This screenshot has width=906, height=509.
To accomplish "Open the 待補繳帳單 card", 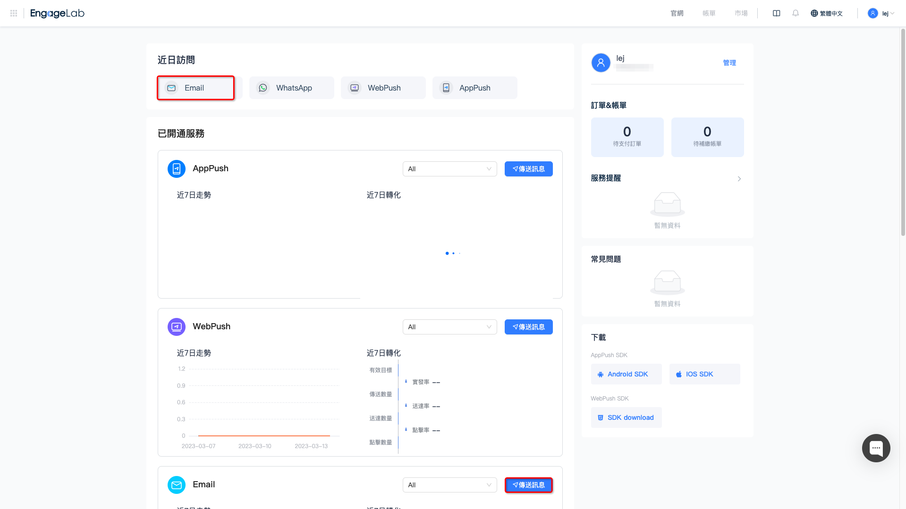I will tap(708, 137).
